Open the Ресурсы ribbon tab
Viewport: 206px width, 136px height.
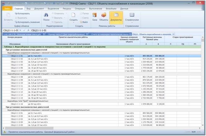point(67,9)
